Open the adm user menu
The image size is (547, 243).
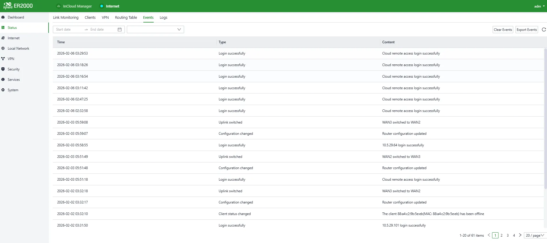pos(539,6)
